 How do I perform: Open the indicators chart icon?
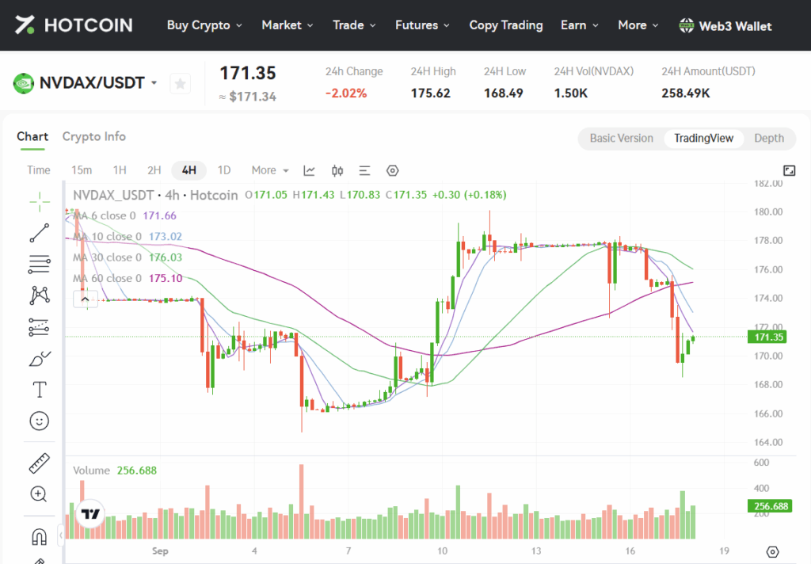[x=310, y=170]
